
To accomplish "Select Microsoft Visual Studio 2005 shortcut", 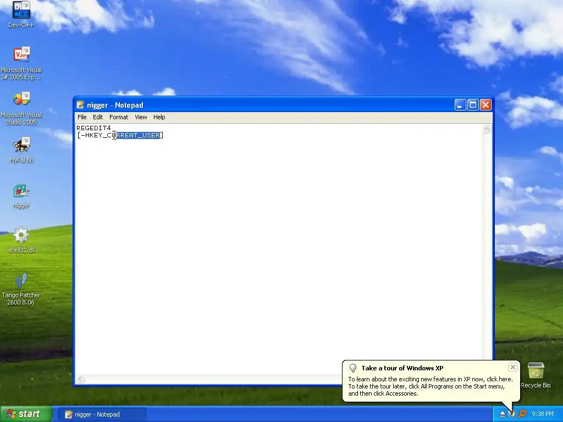I will [21, 108].
